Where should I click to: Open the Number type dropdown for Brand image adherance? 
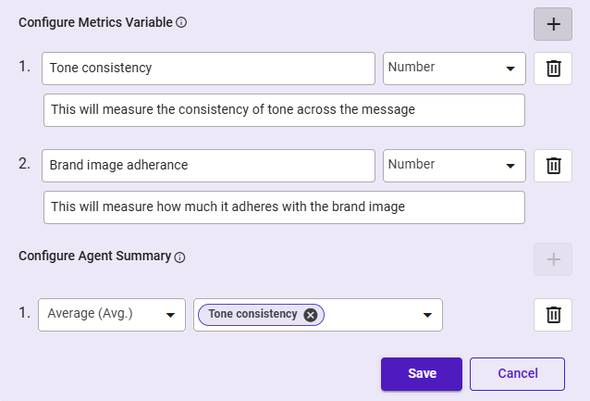click(454, 165)
